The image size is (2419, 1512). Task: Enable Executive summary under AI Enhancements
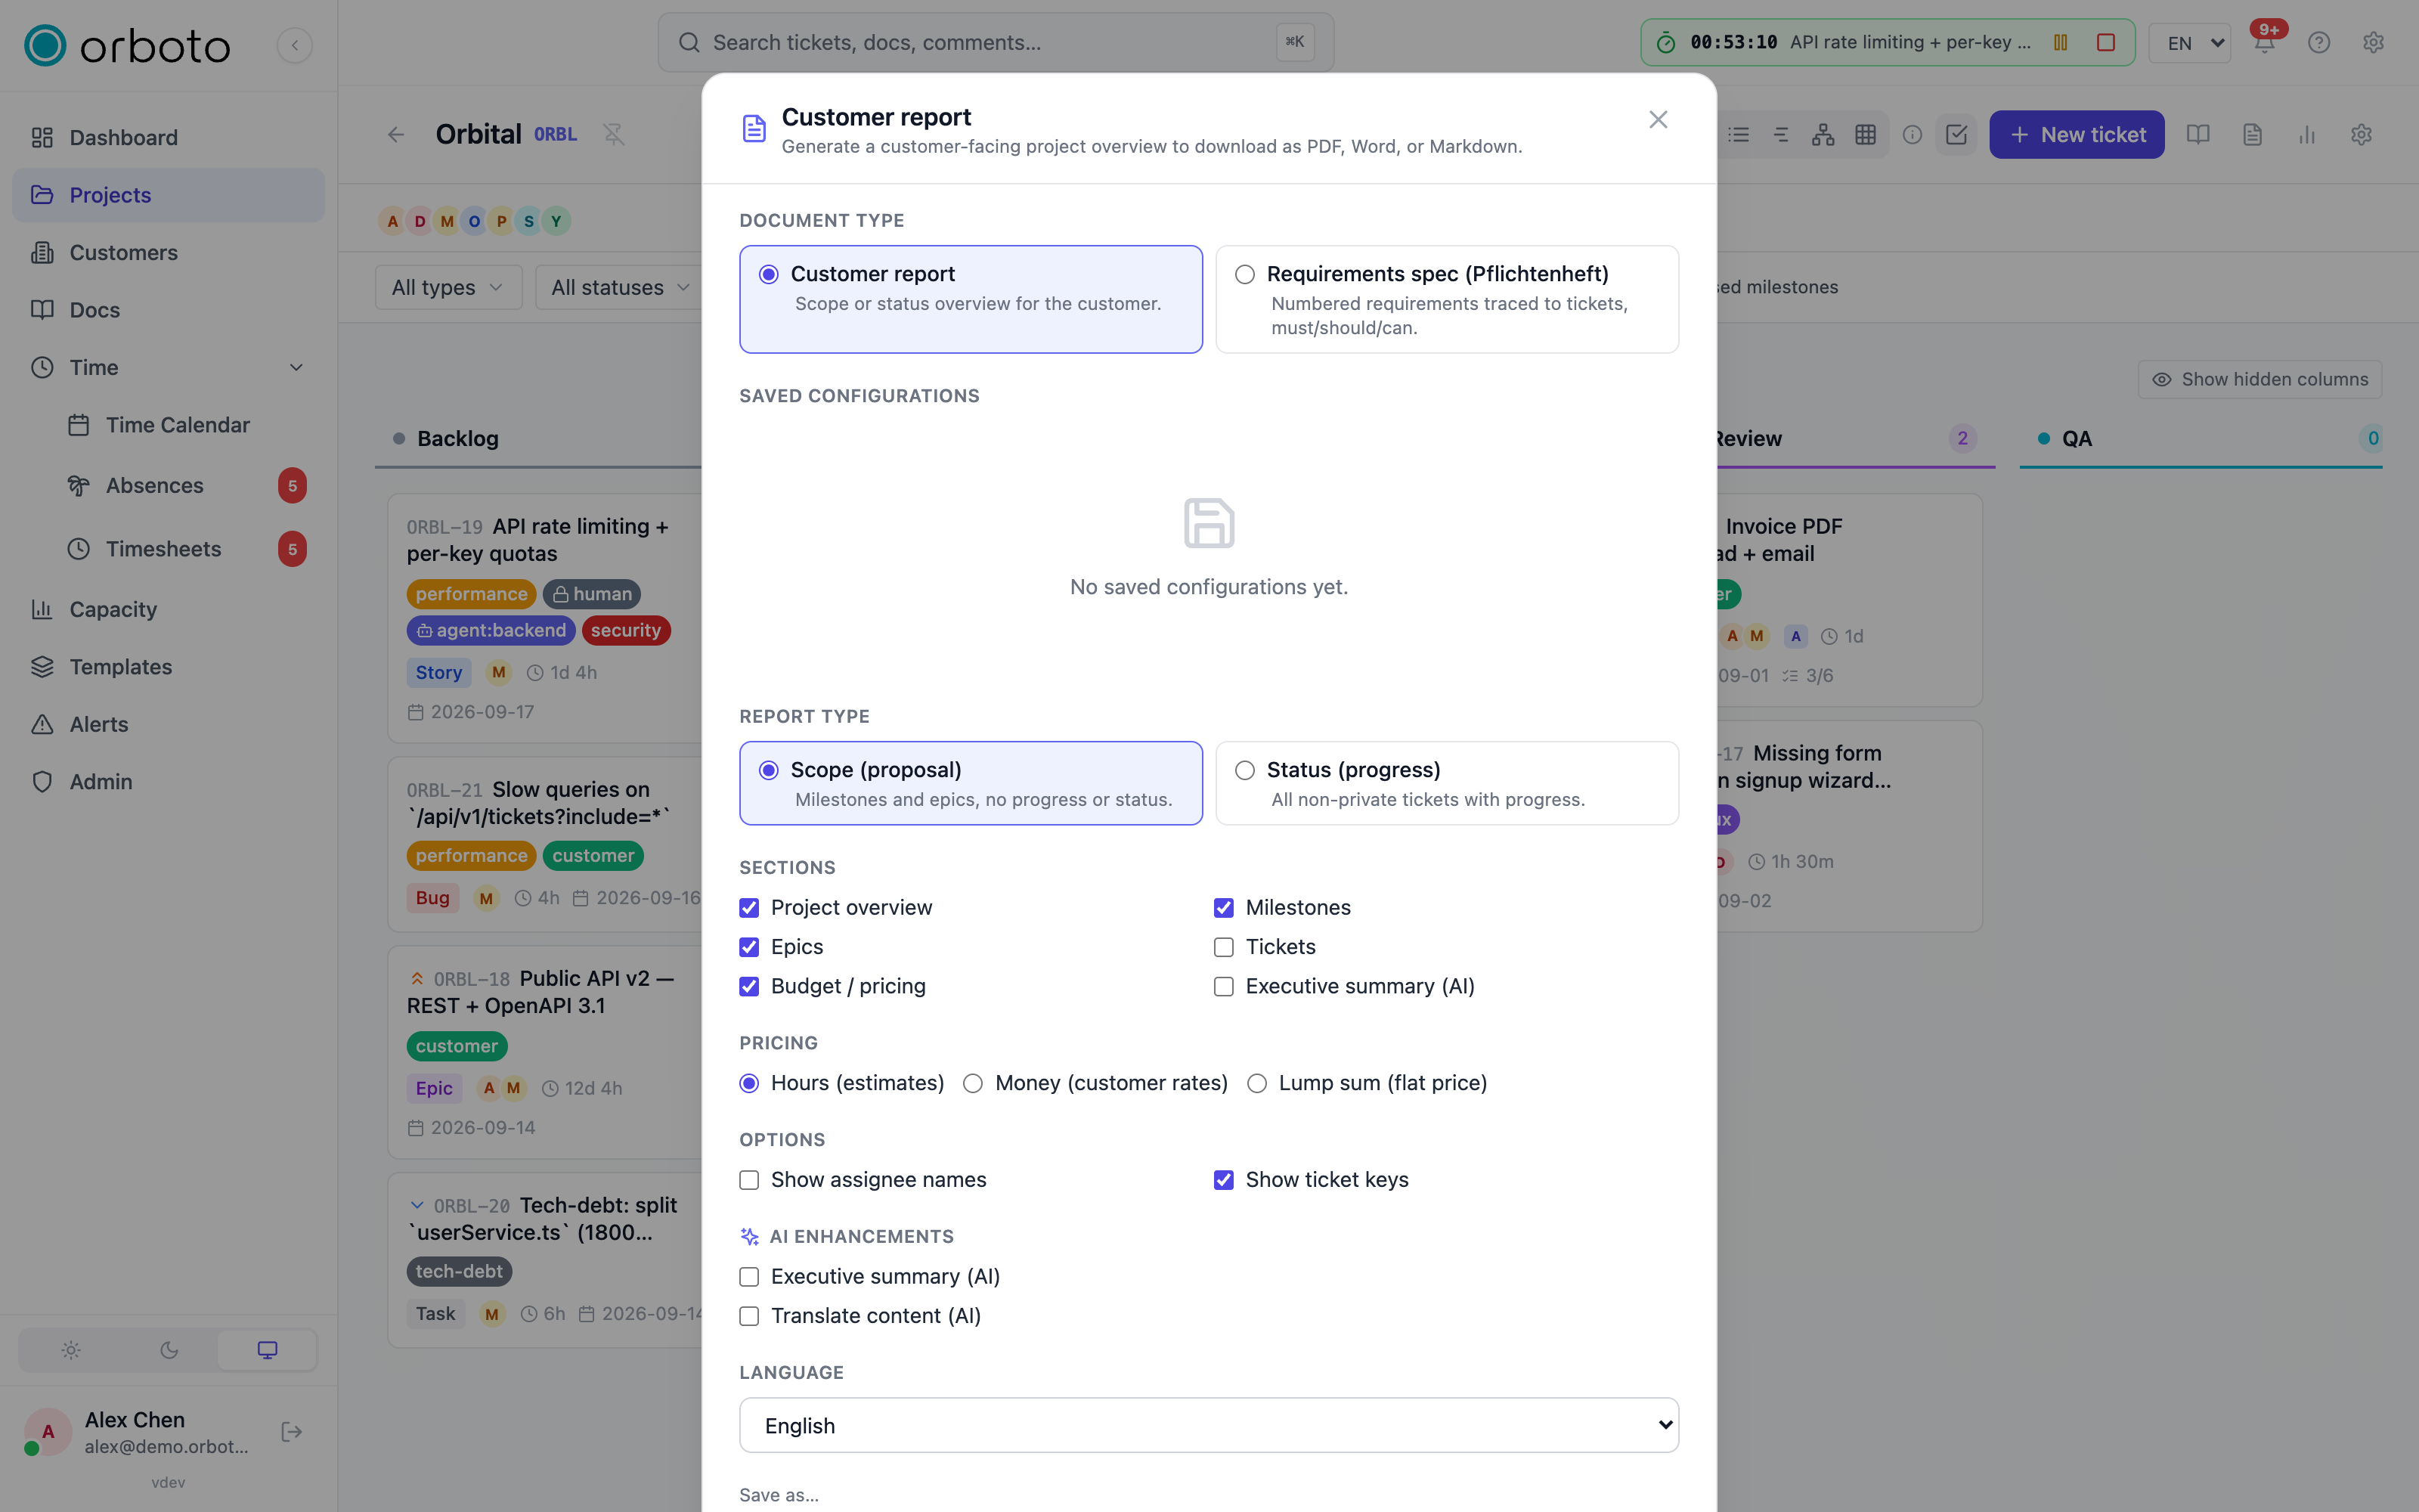748,1276
